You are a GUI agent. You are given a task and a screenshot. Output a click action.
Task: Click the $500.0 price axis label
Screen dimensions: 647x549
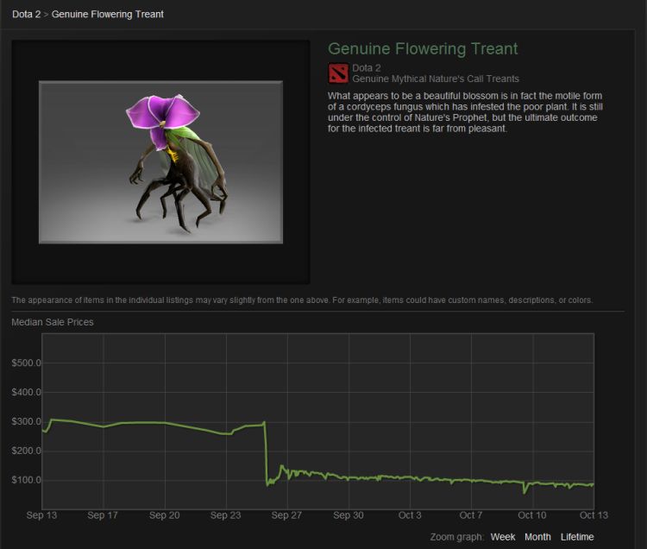27,363
